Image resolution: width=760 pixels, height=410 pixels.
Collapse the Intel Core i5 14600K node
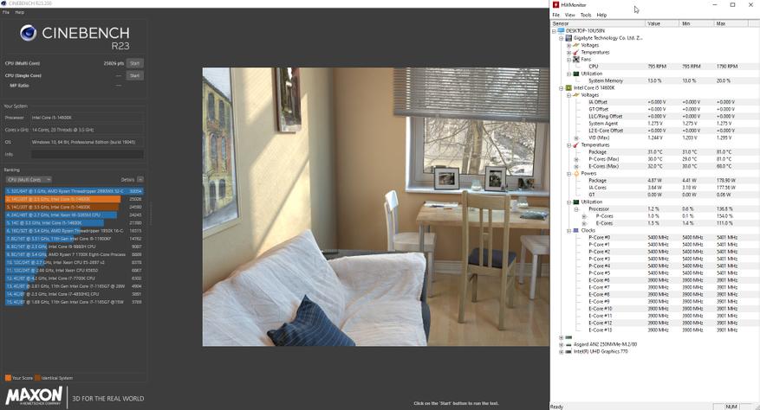(x=562, y=88)
